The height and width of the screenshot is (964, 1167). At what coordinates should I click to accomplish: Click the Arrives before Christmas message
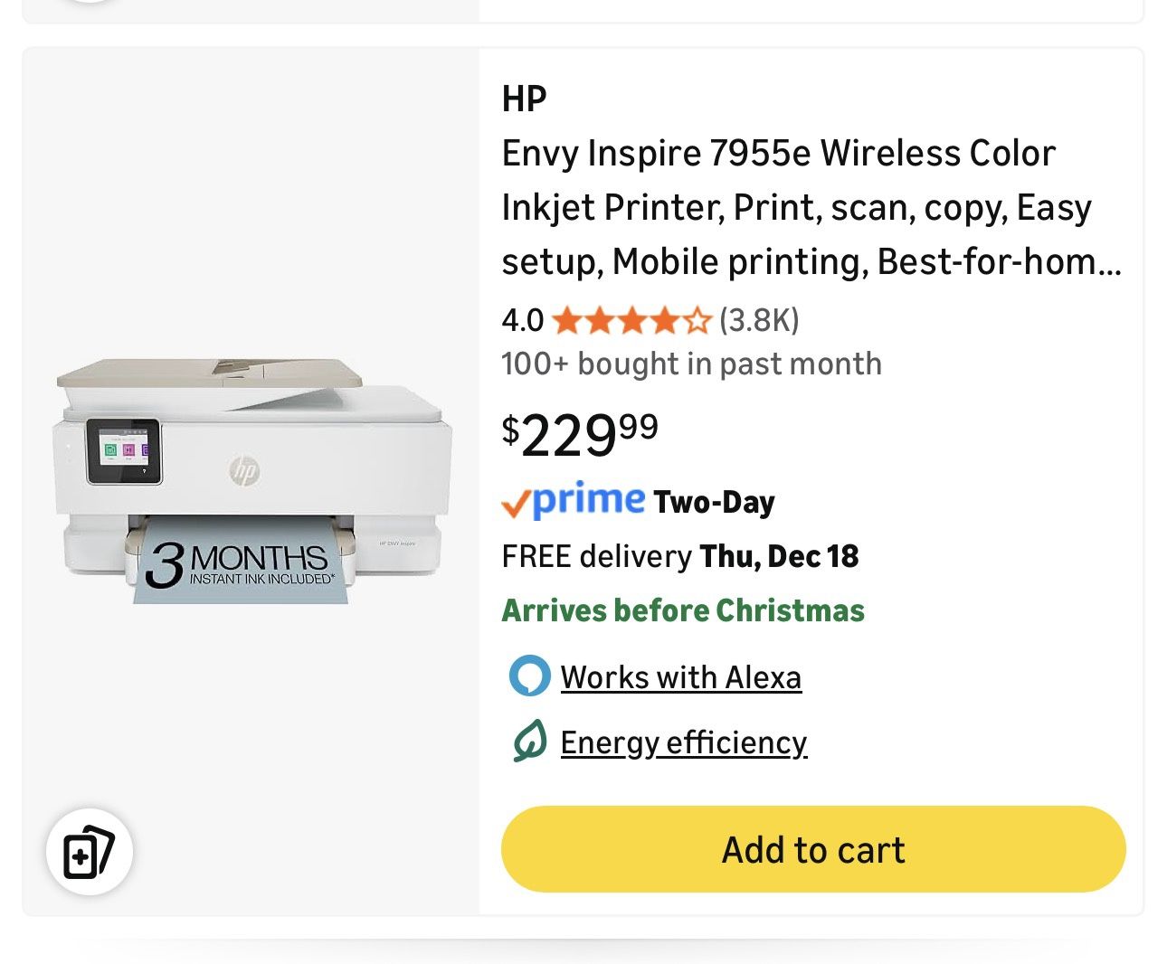pos(683,610)
